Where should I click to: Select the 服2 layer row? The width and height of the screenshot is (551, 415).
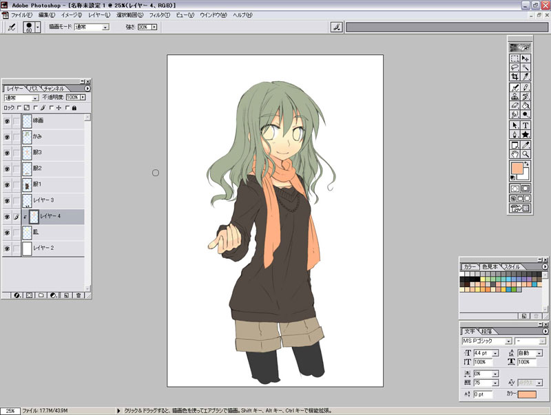pos(43,169)
